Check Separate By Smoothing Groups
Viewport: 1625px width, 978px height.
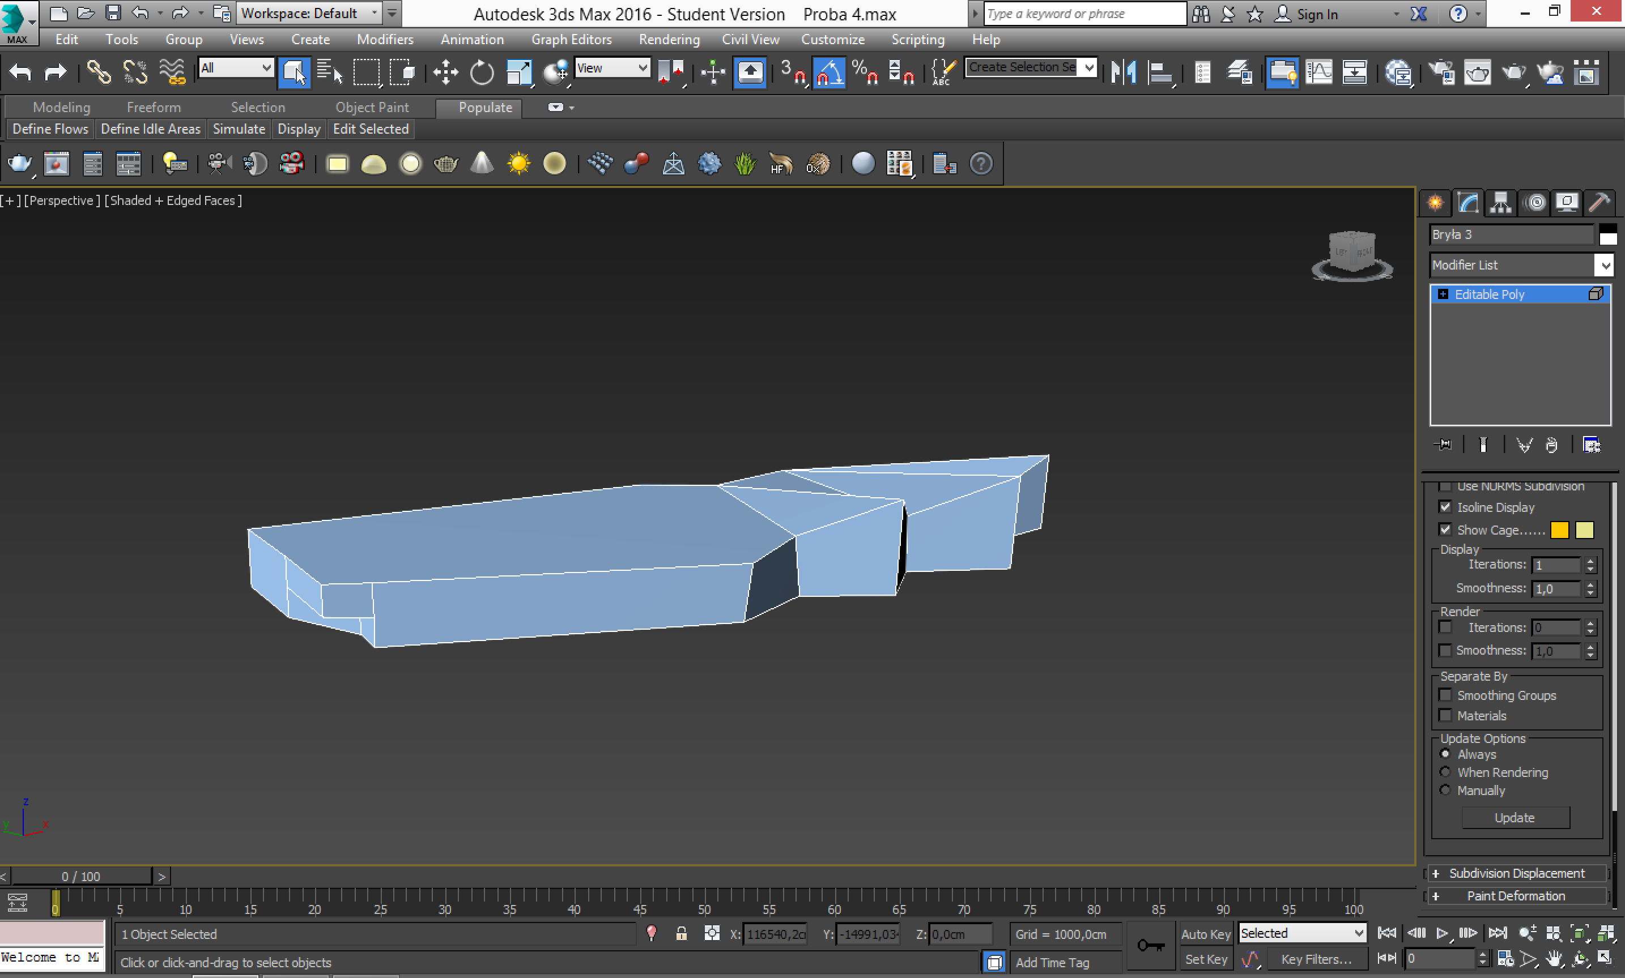tap(1445, 695)
